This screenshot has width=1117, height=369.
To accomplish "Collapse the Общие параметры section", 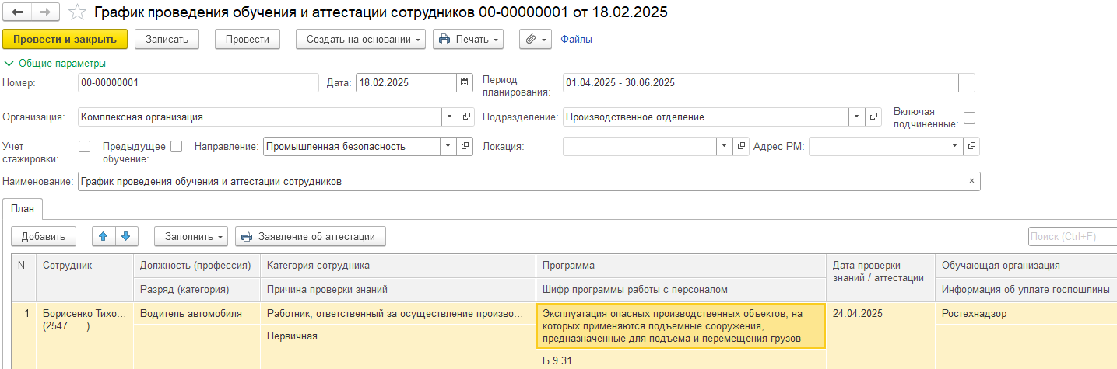I will point(54,64).
